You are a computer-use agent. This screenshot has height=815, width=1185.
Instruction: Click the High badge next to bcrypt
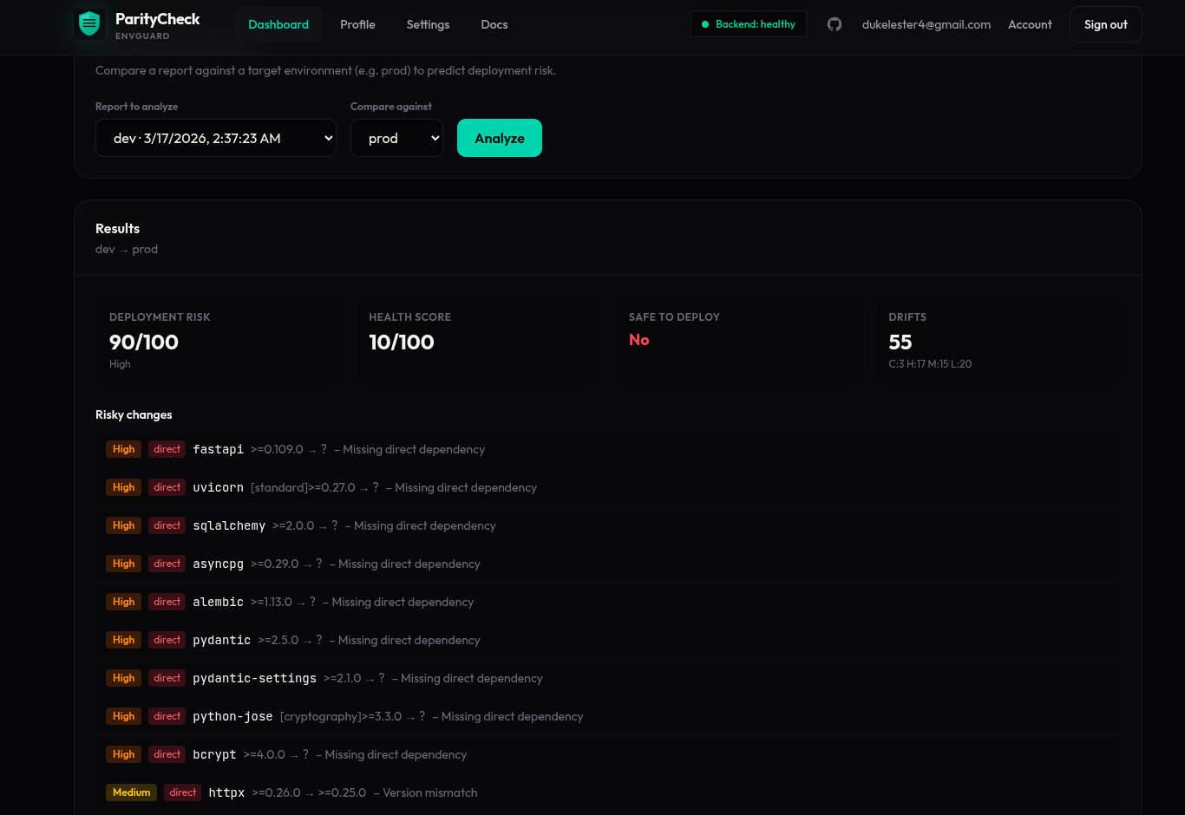123,754
